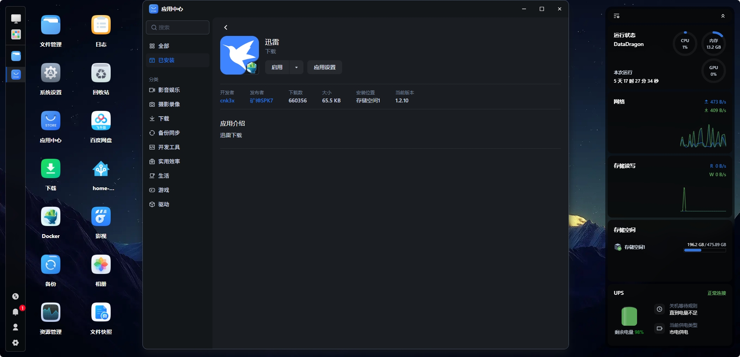Open the home-assistant desktop icon
Screen dimensions: 740x357
click(x=101, y=169)
